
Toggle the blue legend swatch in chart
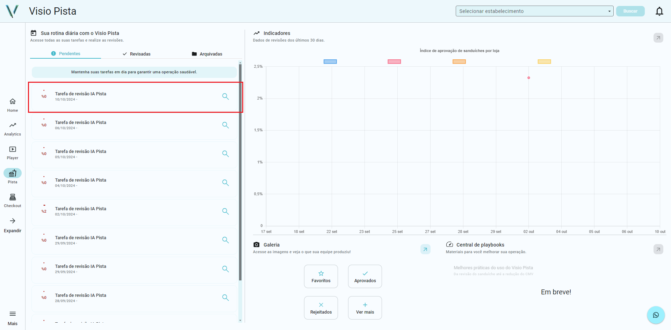click(330, 62)
